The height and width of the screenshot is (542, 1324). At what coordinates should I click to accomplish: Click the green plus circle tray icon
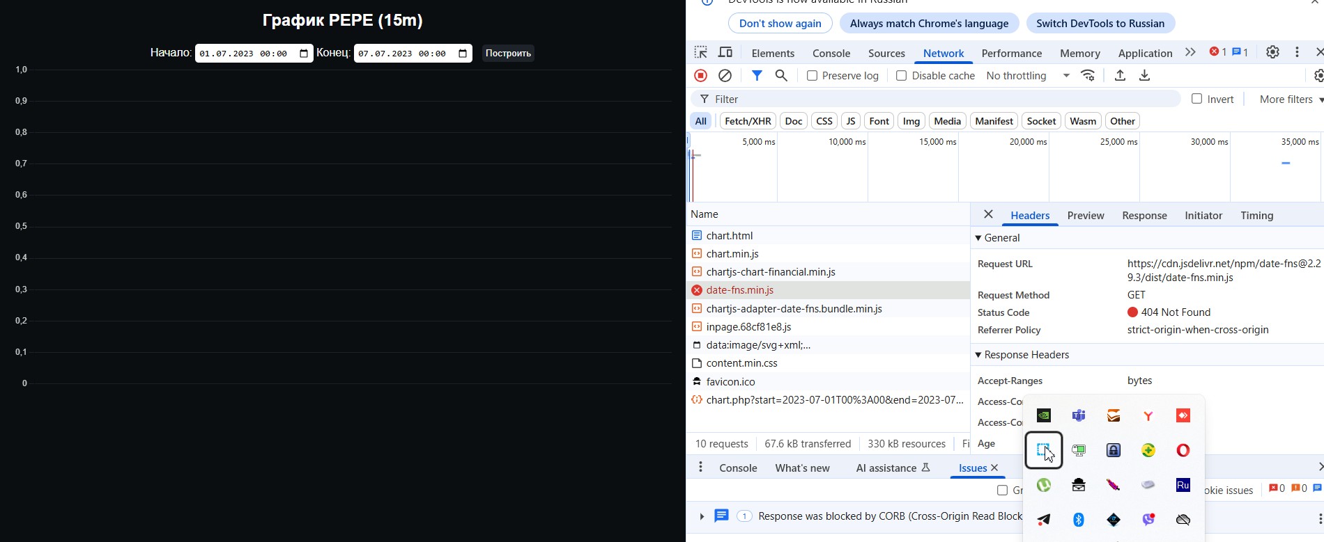pyautogui.click(x=1148, y=450)
